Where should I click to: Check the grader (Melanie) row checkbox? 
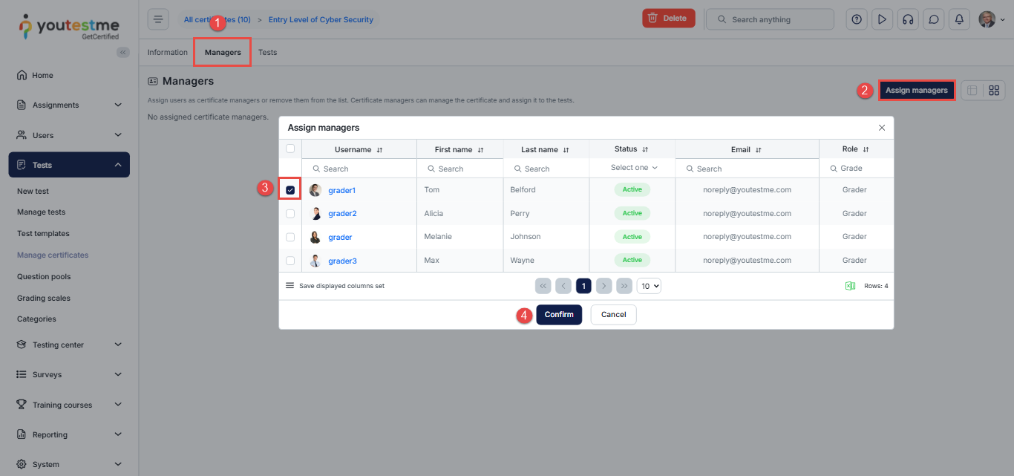(290, 237)
